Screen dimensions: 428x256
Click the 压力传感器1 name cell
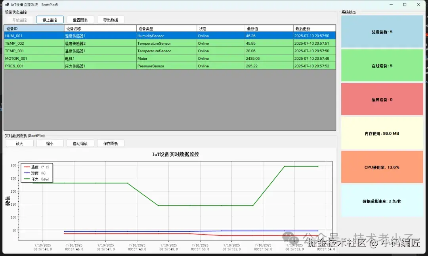point(100,66)
